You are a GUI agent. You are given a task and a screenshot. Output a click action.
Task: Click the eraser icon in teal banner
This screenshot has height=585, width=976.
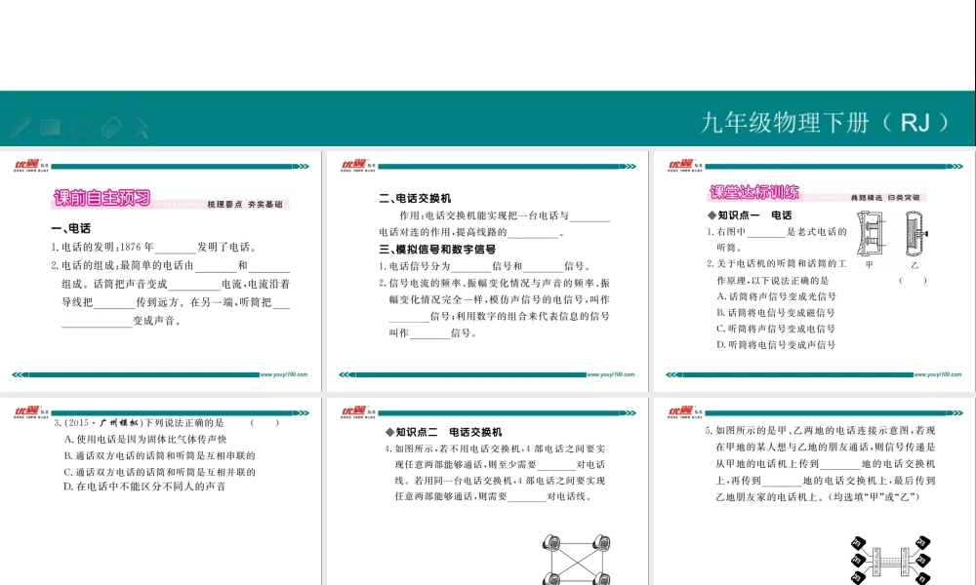[110, 126]
